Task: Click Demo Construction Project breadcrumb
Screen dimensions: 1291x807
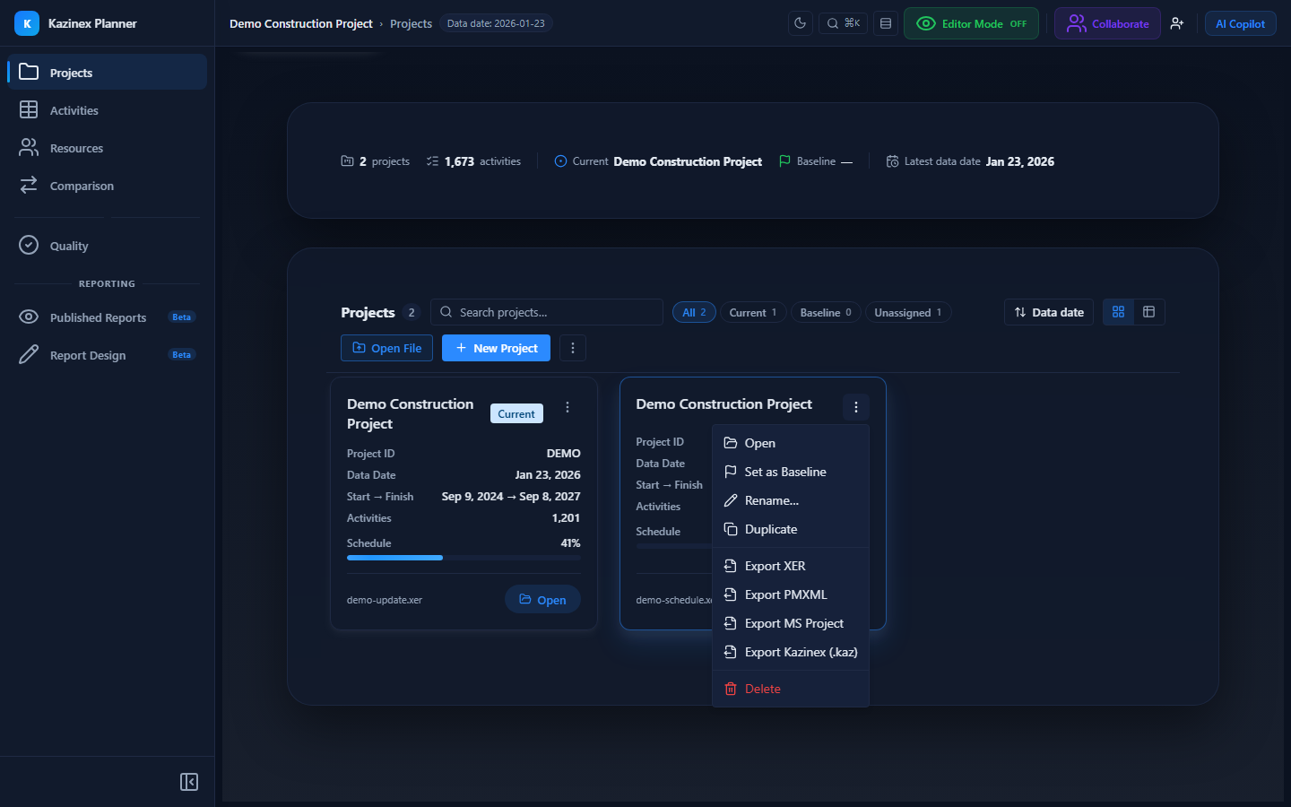Action: click(x=300, y=23)
